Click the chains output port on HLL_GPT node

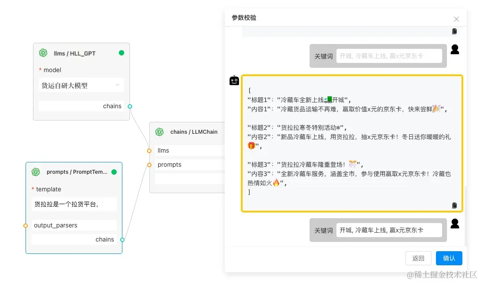(130, 106)
